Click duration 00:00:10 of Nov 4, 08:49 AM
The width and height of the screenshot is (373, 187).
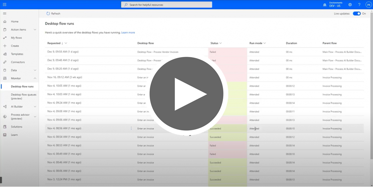pyautogui.click(x=290, y=154)
